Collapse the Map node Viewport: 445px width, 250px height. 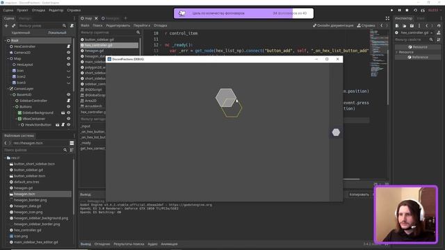tap(8, 58)
